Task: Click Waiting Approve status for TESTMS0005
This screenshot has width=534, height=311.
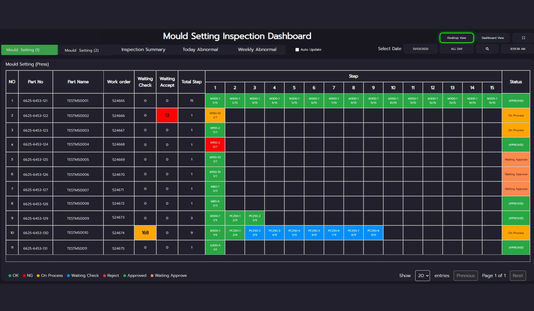Action: (516, 159)
